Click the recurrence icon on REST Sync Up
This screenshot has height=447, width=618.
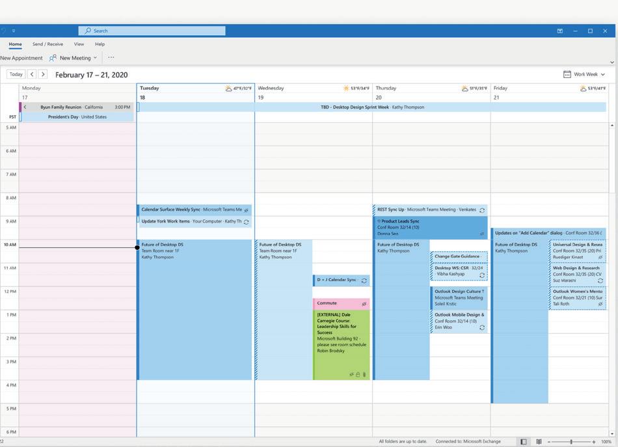(482, 210)
